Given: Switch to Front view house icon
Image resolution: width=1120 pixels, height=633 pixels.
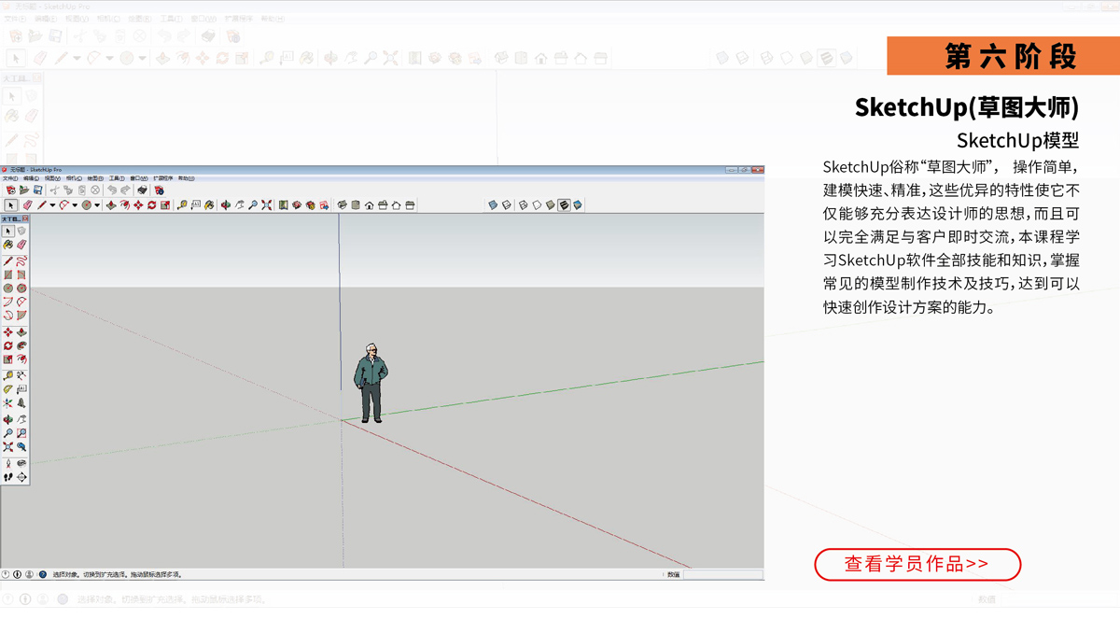Looking at the screenshot, I should pyautogui.click(x=369, y=204).
